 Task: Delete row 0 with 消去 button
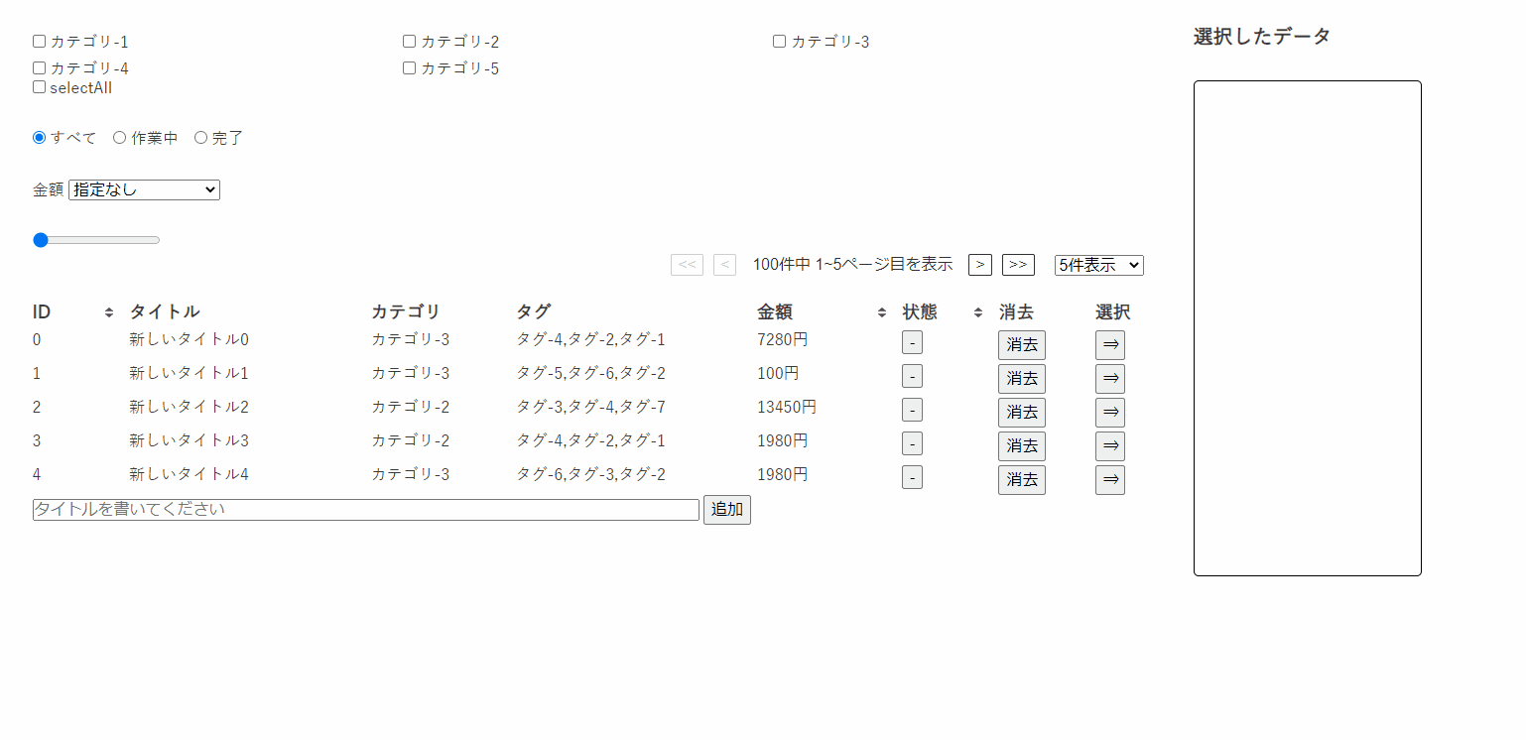click(x=1022, y=345)
